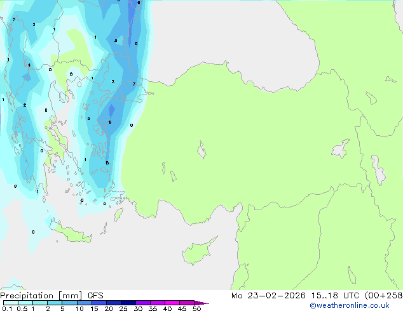Click the "15..18 UTC" time text

[x=335, y=296]
